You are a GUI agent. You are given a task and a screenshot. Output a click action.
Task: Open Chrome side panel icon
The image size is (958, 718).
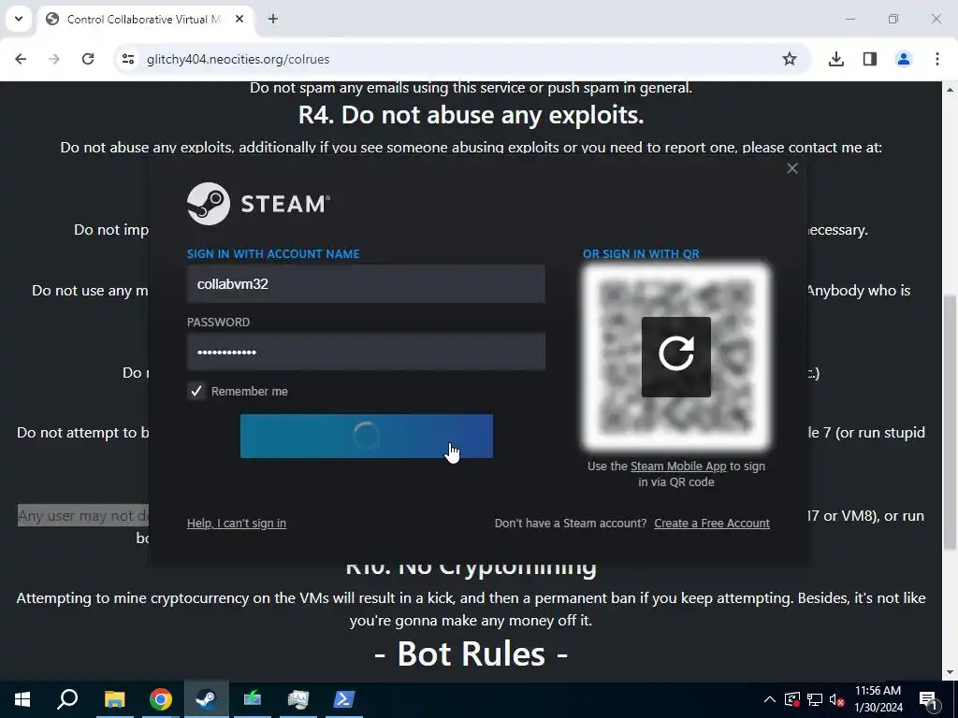870,59
